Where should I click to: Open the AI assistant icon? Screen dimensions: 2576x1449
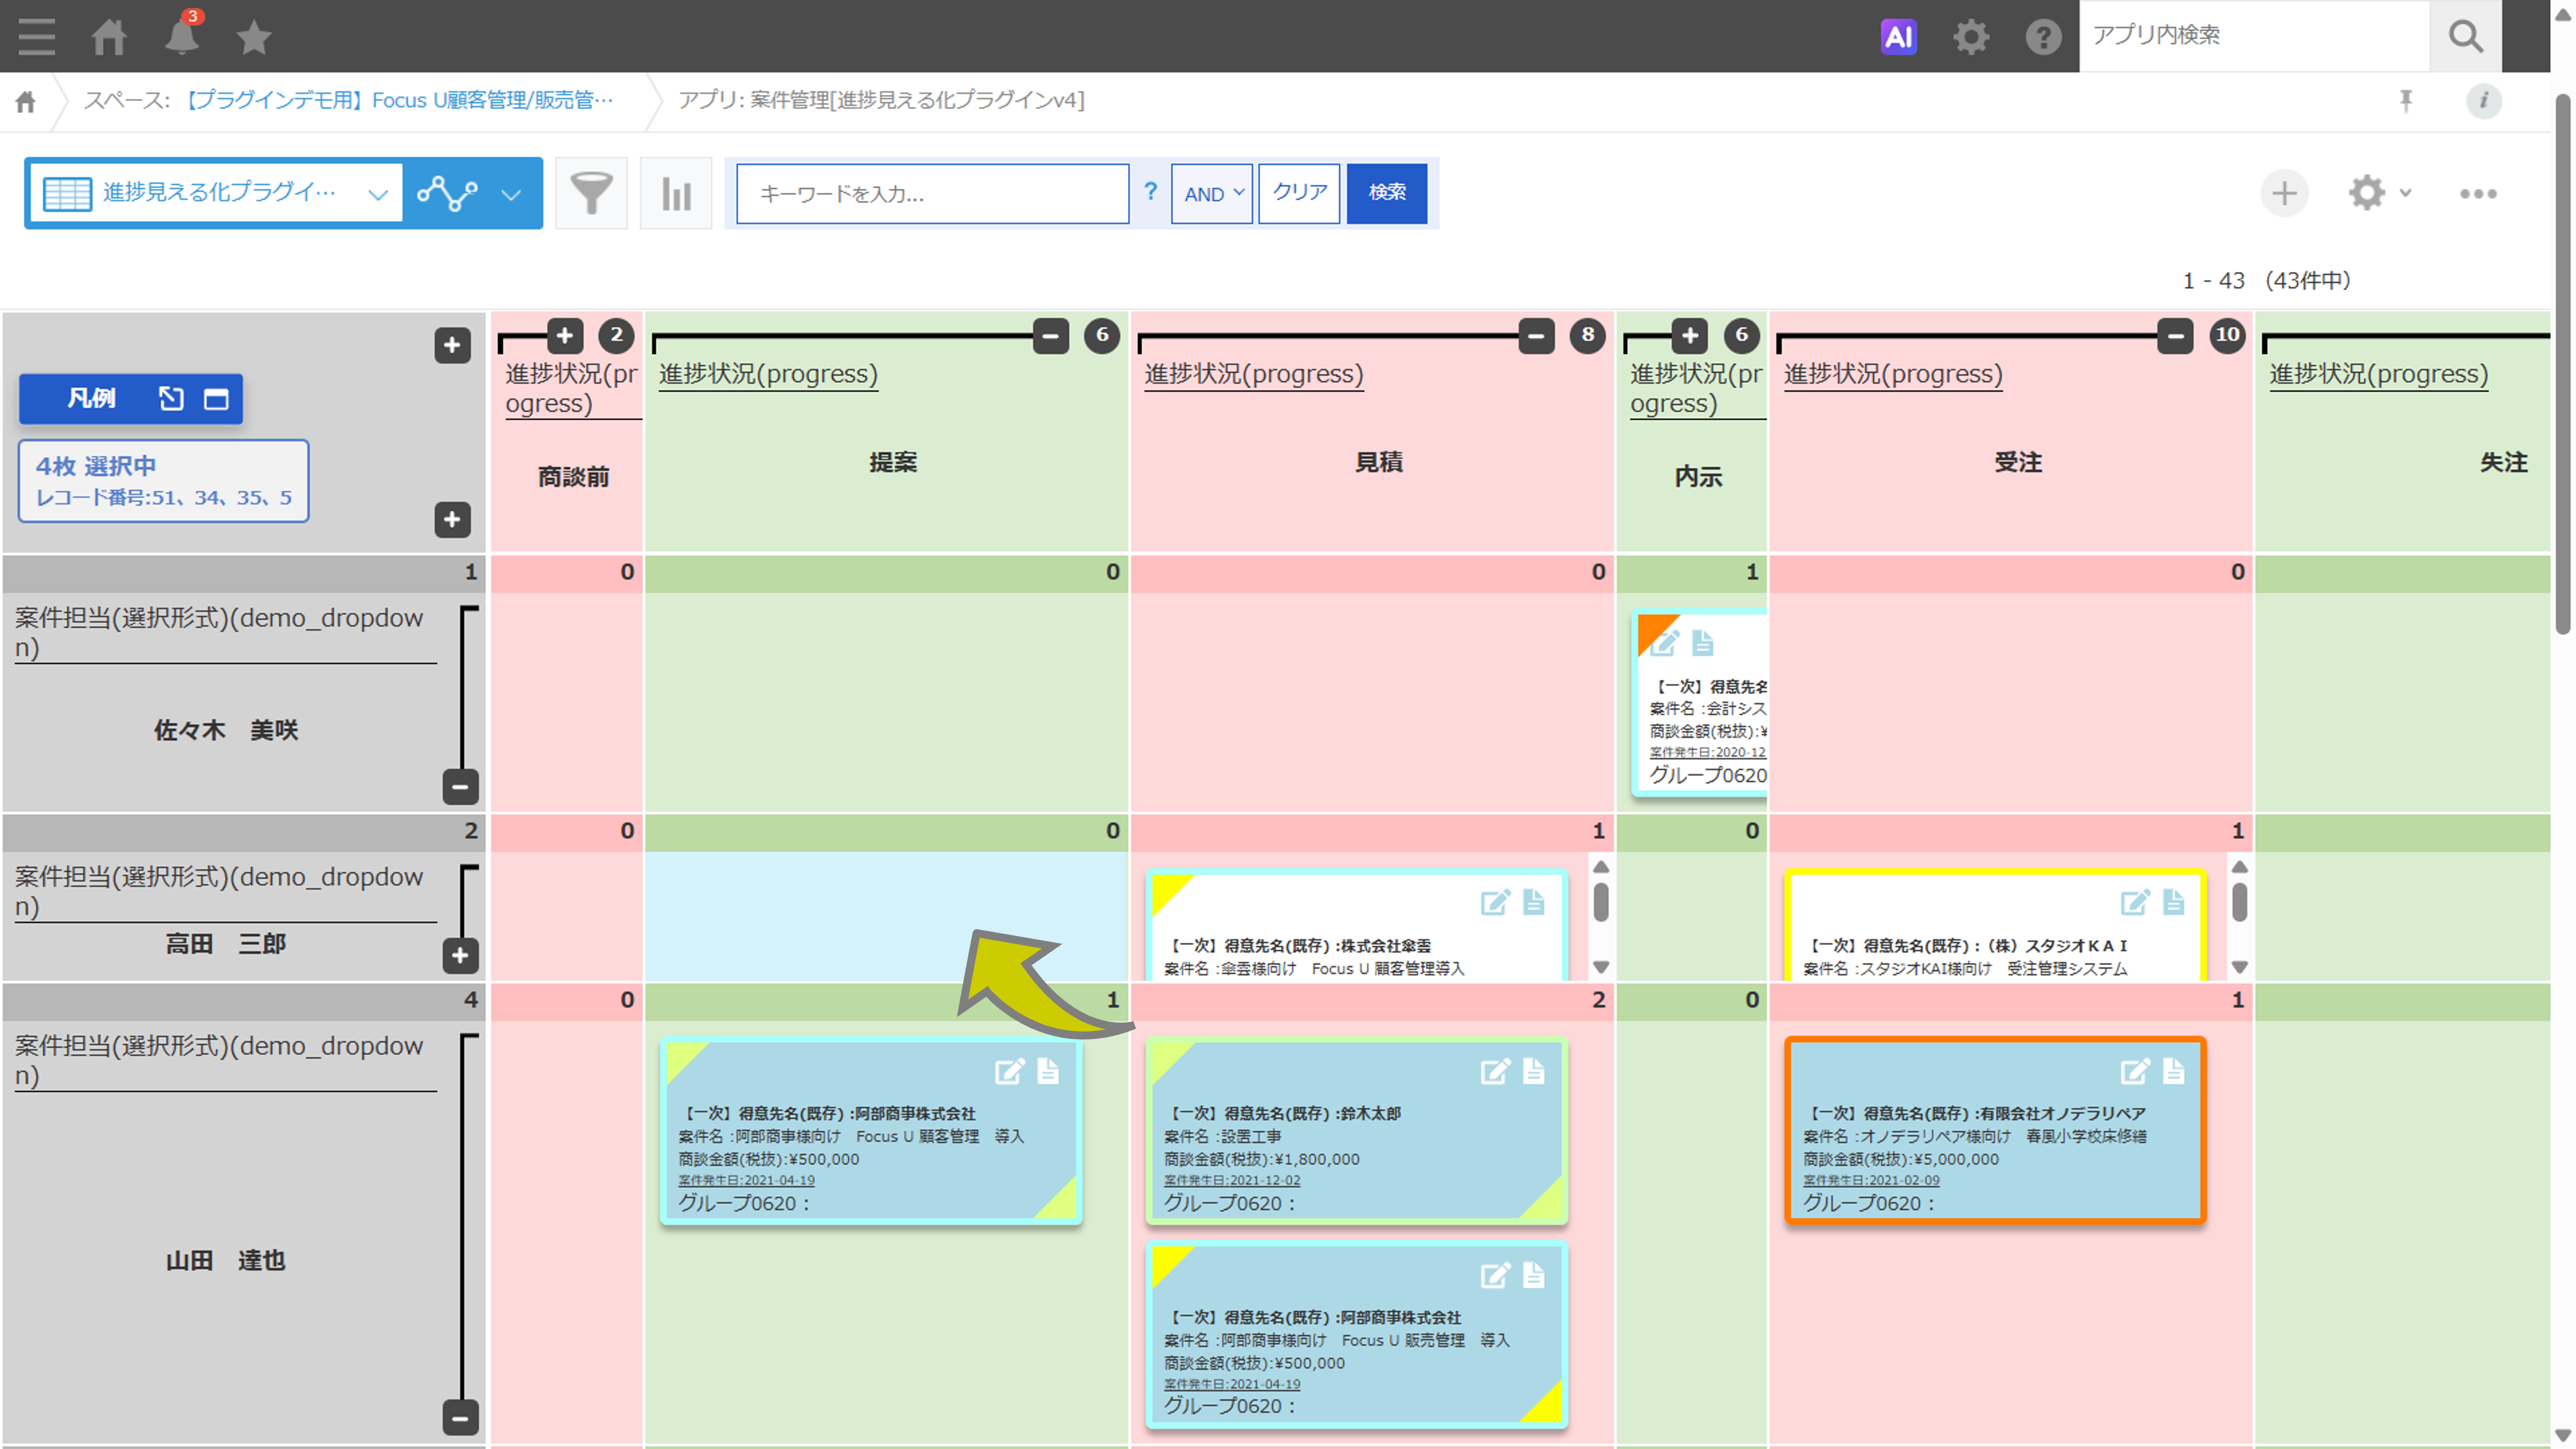point(1898,37)
